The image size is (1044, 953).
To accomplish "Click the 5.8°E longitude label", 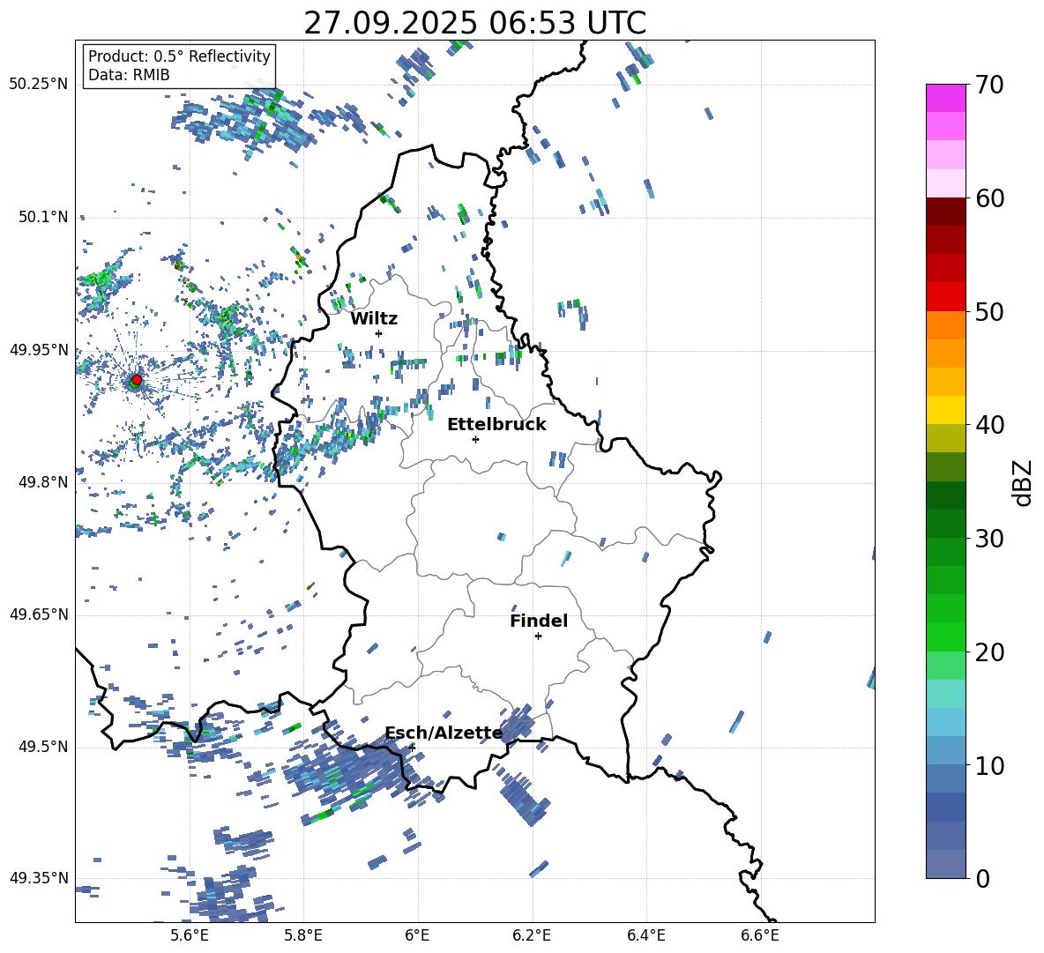I will [x=303, y=935].
